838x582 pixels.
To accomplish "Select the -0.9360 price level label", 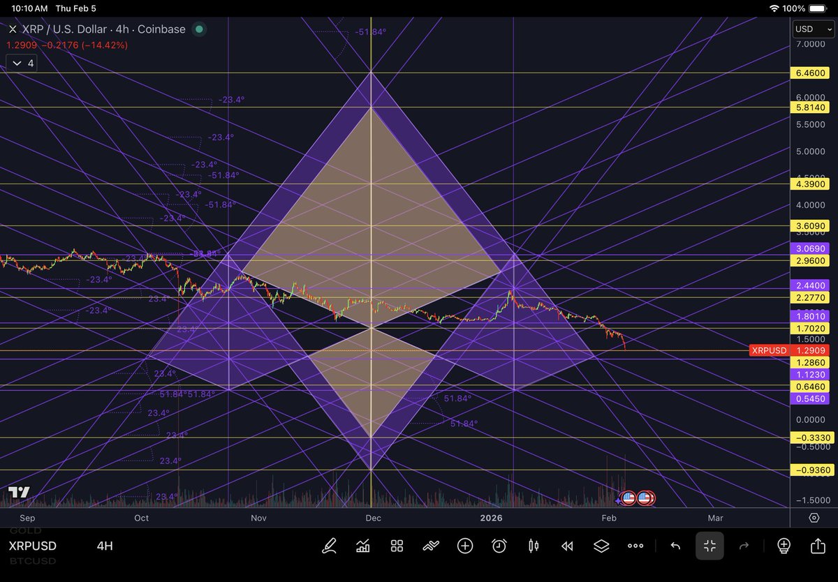I will (811, 470).
